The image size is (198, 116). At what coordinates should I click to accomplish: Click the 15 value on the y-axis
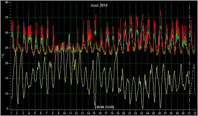(x=7, y=78)
